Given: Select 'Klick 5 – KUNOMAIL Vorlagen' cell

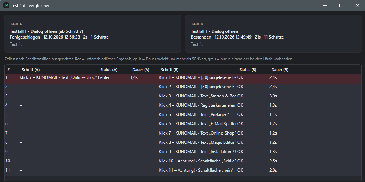Looking at the screenshot, I should point(194,115).
